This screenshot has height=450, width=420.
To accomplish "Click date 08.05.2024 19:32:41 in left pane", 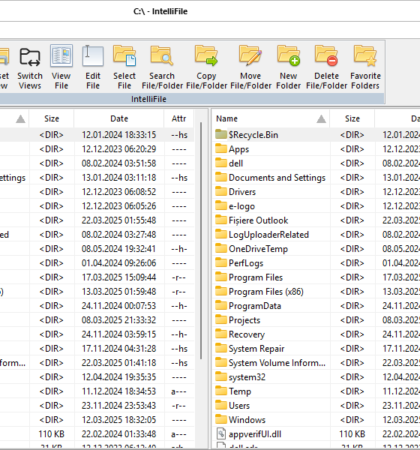I will pos(118,248).
